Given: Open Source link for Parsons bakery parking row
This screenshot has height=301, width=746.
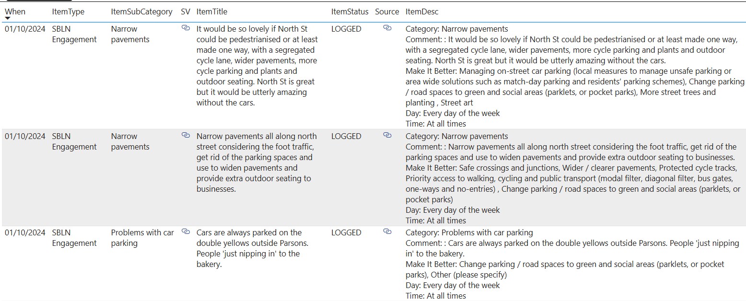Looking at the screenshot, I should 387,232.
